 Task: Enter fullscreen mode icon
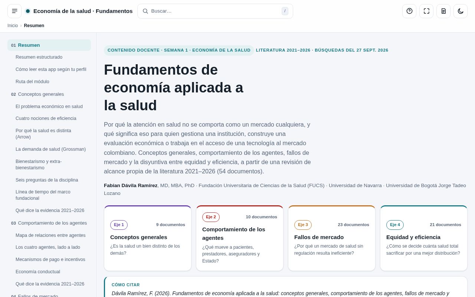(x=426, y=11)
